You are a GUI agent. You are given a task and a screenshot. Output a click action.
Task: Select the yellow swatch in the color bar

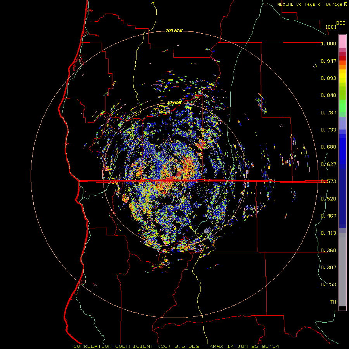click(x=342, y=76)
